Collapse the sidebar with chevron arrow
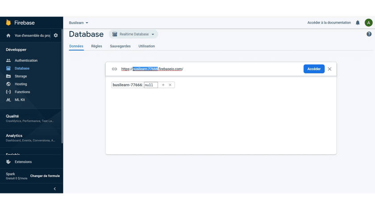 [55, 189]
